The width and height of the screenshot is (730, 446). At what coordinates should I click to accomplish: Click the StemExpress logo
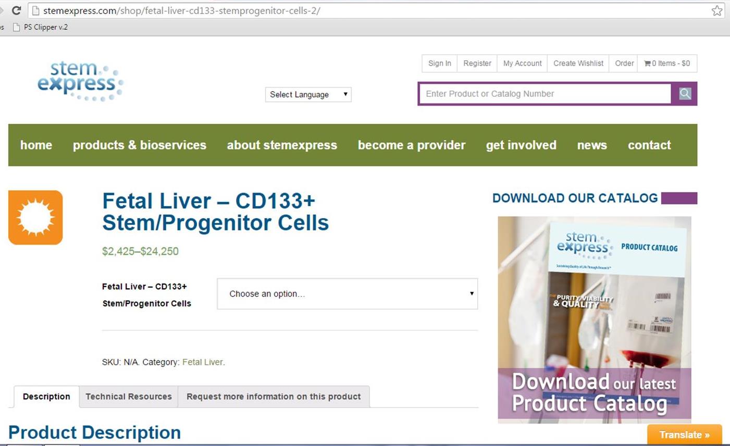tap(80, 81)
